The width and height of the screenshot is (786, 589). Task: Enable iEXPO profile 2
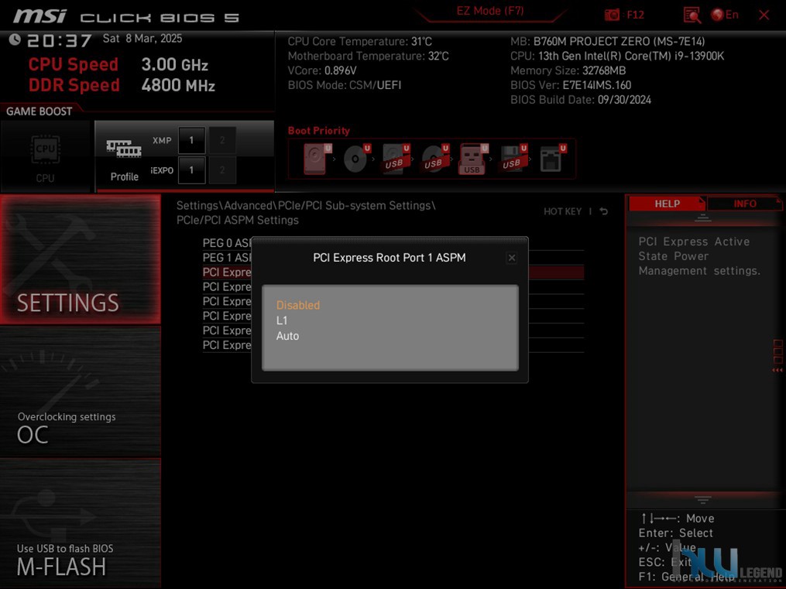coord(222,170)
